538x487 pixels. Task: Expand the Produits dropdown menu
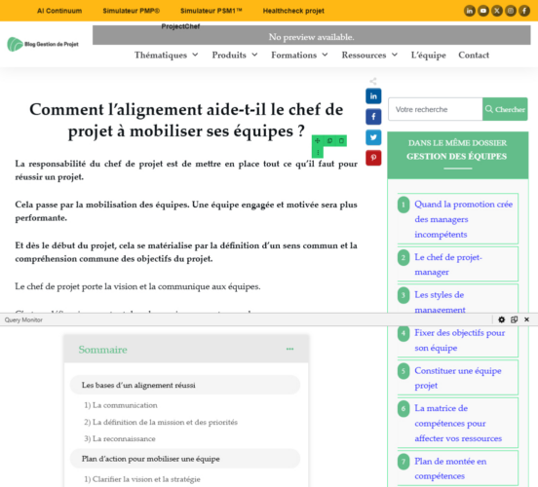[x=235, y=55]
